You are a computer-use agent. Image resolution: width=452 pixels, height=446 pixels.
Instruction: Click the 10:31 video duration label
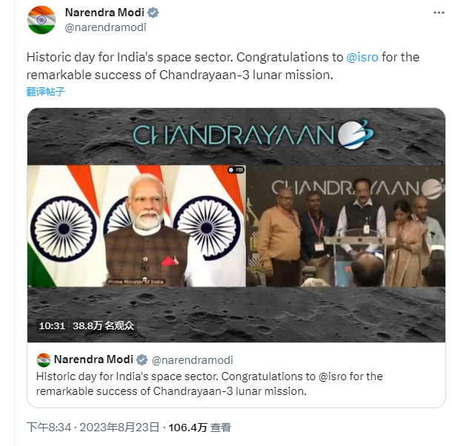pos(53,325)
